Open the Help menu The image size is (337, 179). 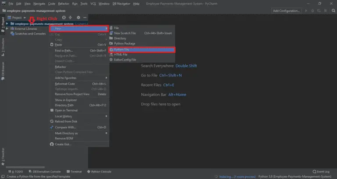pos(136,4)
